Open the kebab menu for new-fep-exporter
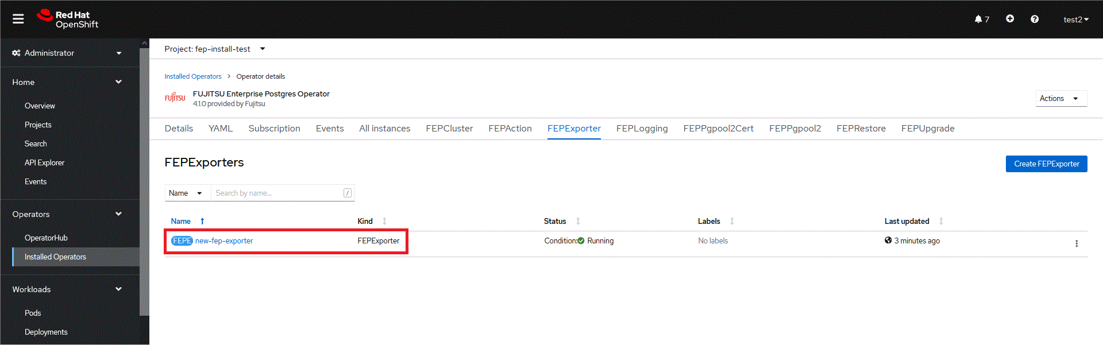This screenshot has height=345, width=1103. (1077, 243)
